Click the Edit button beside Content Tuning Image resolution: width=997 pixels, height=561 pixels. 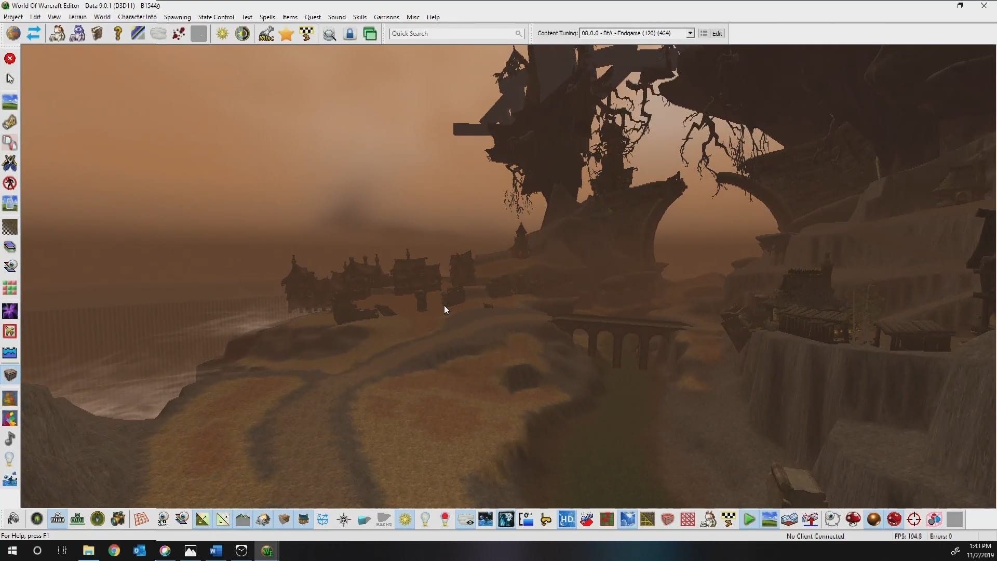click(x=717, y=33)
